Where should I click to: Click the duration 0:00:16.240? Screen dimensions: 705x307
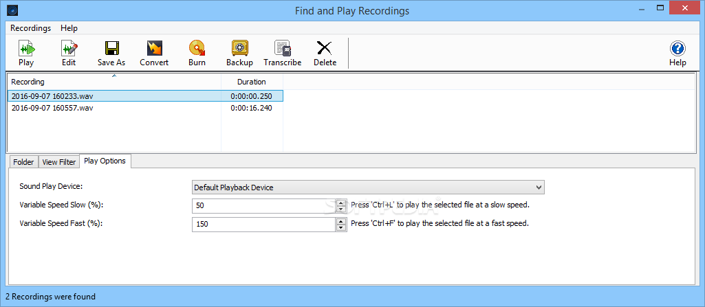(x=251, y=108)
